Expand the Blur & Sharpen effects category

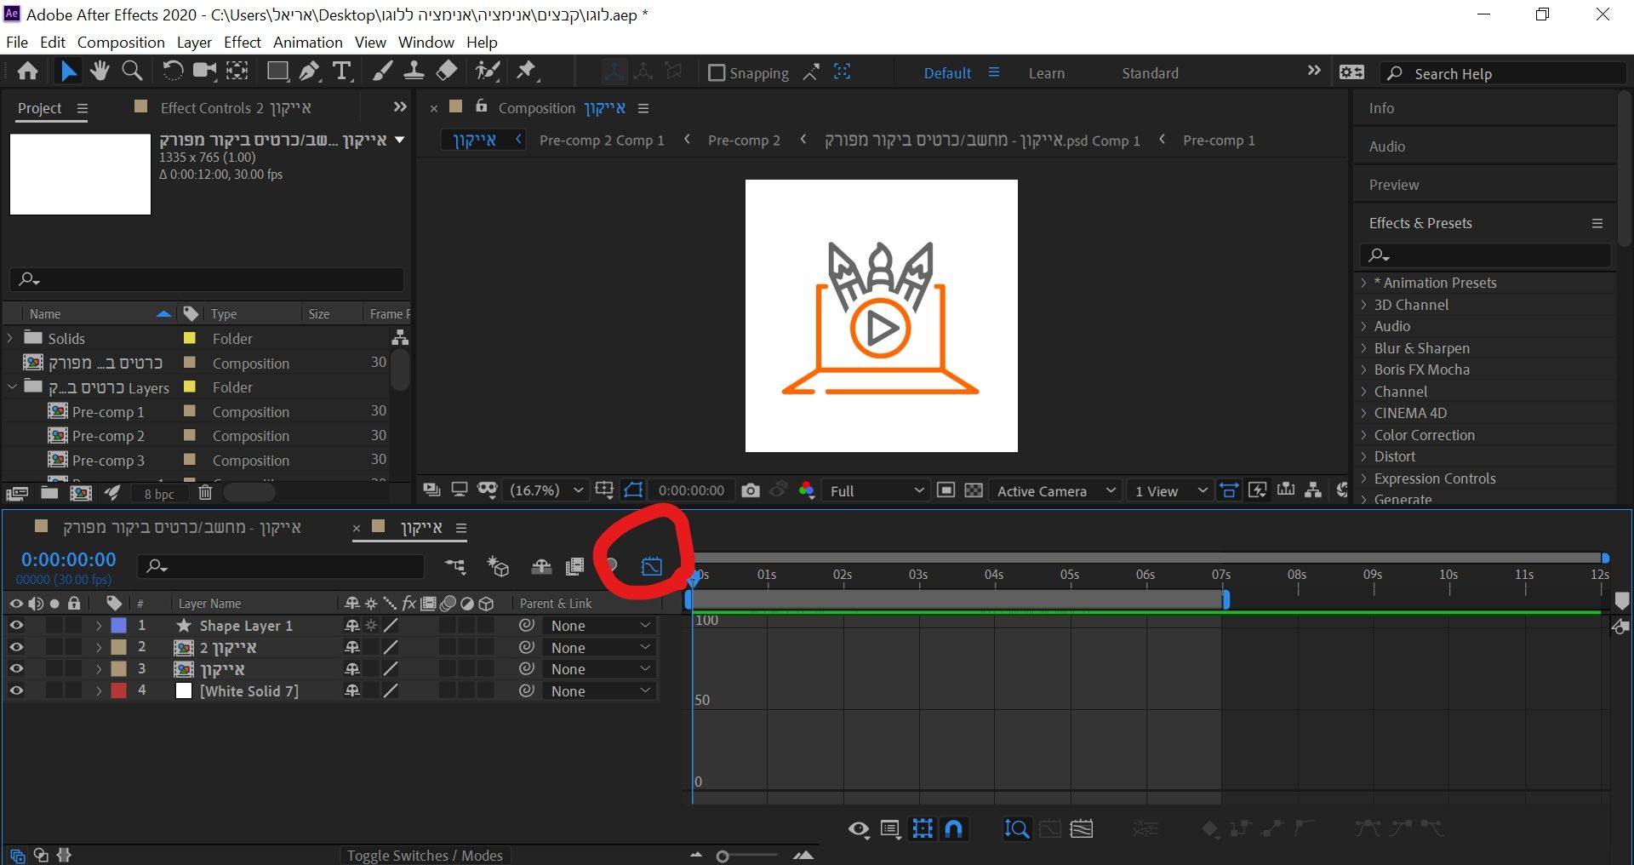pos(1363,348)
